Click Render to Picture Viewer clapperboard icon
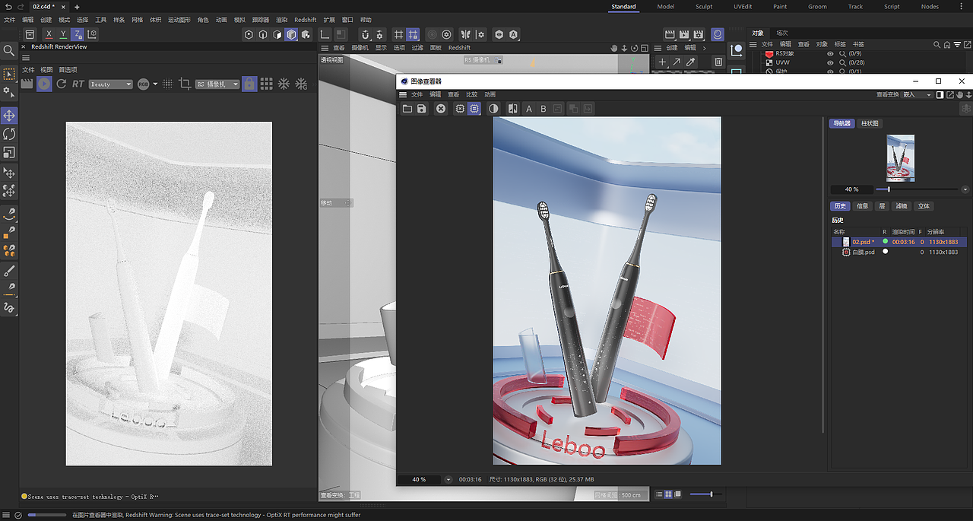Viewport: 973px width, 521px height. (684, 35)
